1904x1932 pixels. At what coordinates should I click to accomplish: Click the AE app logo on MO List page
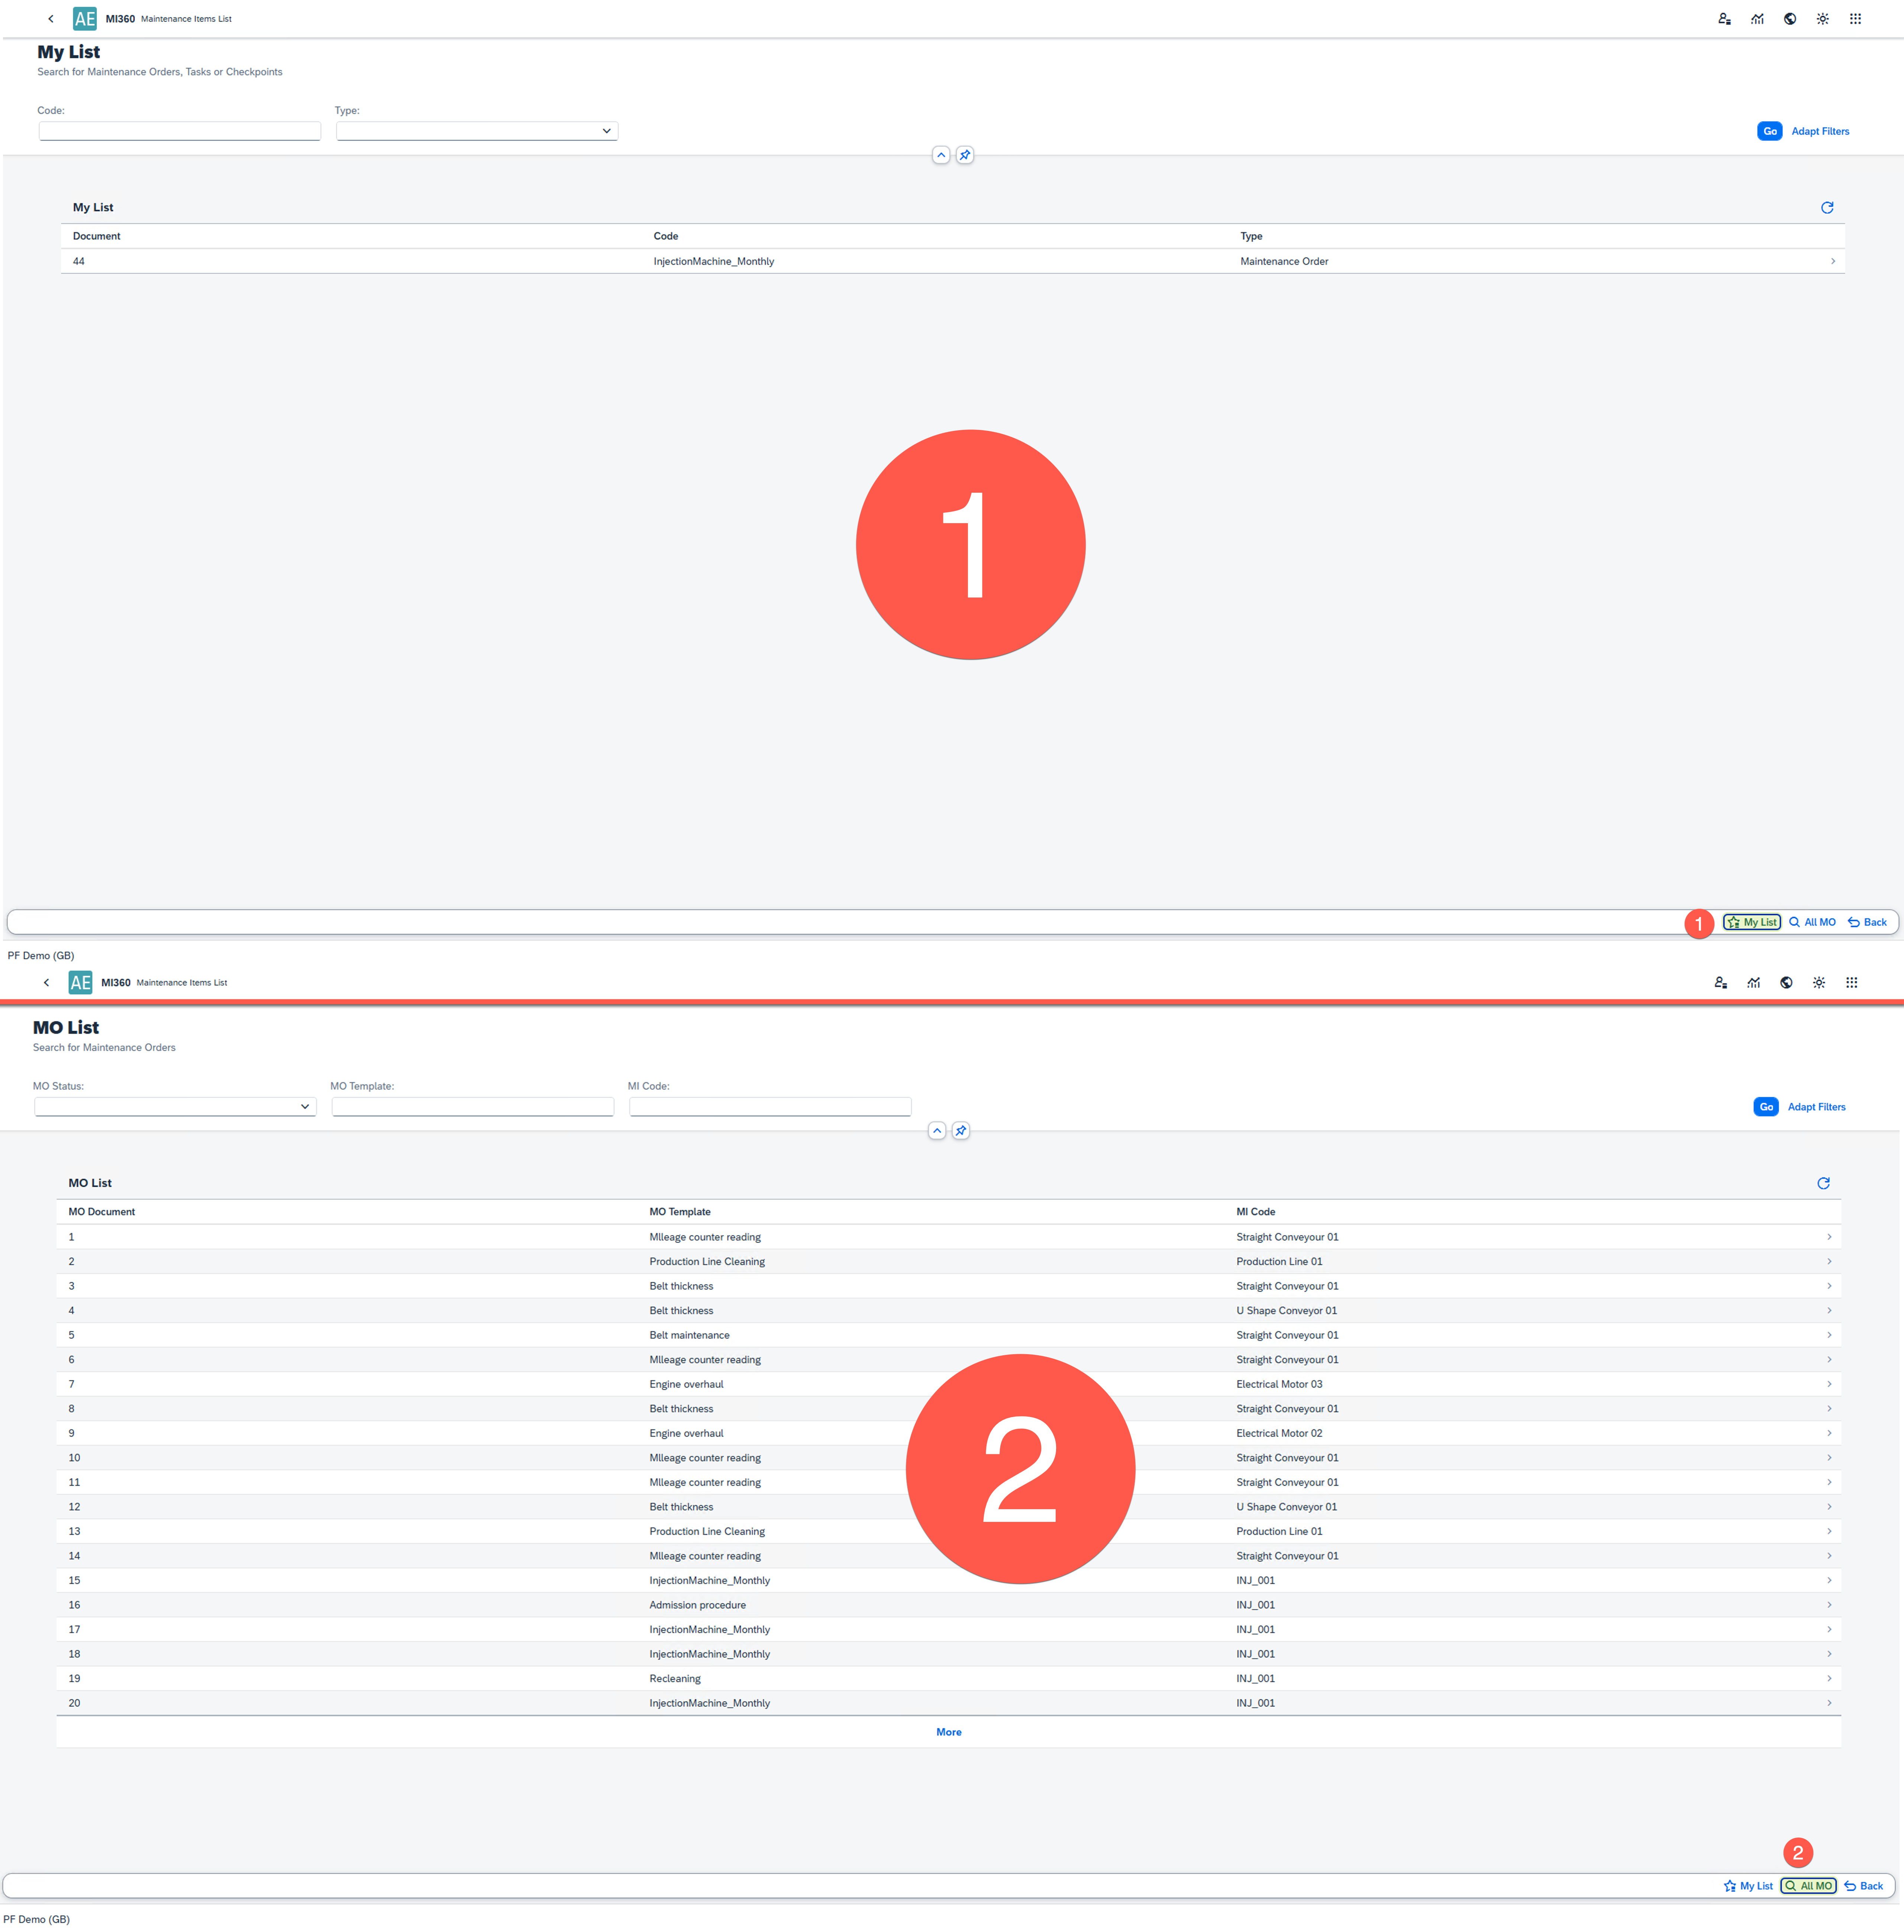pos(81,983)
